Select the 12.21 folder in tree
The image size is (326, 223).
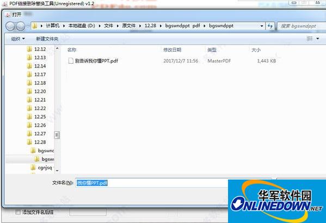(40, 100)
